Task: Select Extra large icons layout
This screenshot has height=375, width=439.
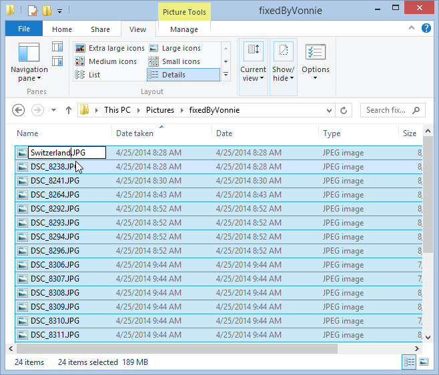Action: coord(109,48)
